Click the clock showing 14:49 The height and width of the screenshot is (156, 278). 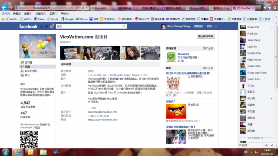(x=267, y=150)
